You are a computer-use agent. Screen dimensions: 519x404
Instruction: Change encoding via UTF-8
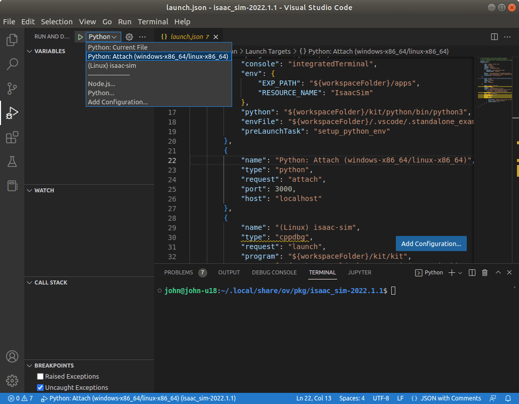(381, 398)
